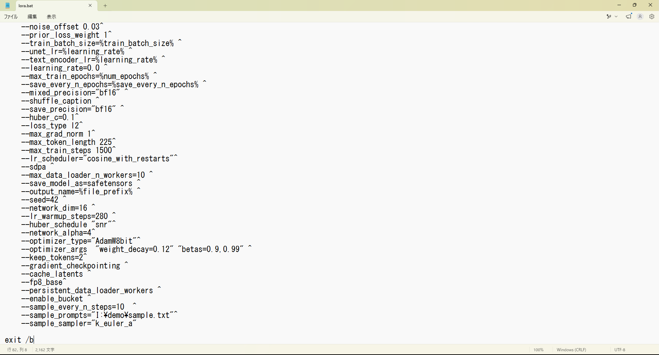Click the line and column indicator in status bar
The image size is (659, 355).
[x=17, y=350]
